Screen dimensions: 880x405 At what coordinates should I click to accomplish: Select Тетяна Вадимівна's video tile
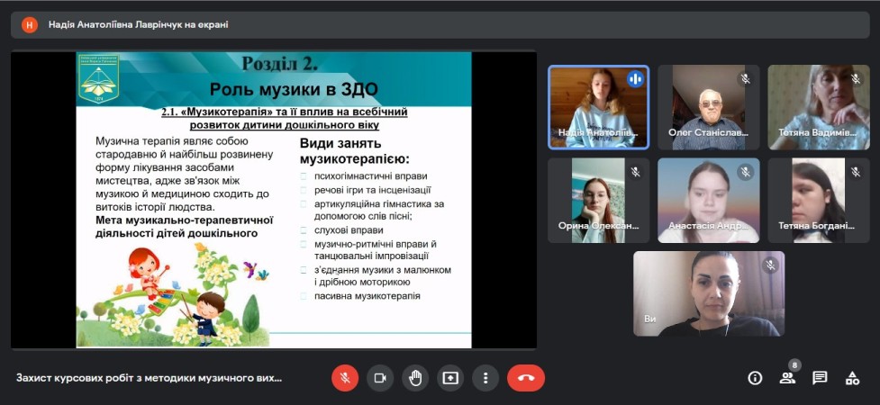[818, 107]
